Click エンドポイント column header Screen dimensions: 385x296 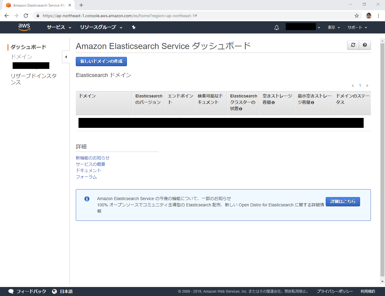[180, 103]
